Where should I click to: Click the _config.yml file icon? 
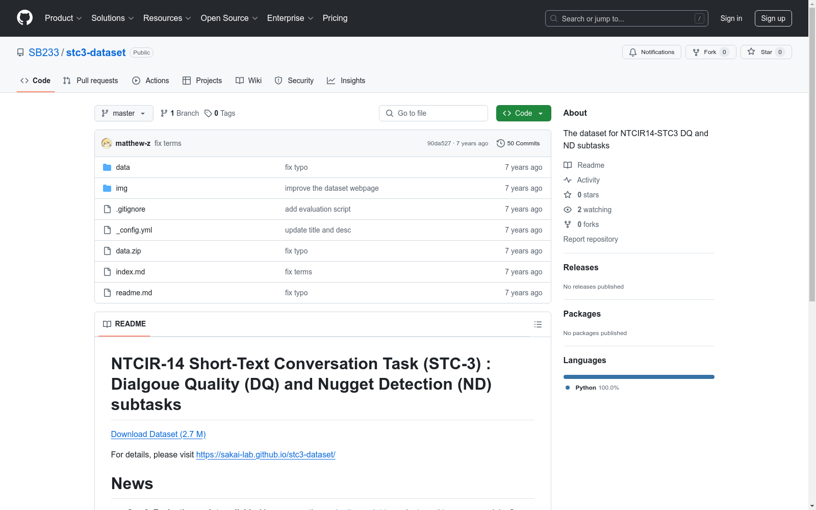107,230
